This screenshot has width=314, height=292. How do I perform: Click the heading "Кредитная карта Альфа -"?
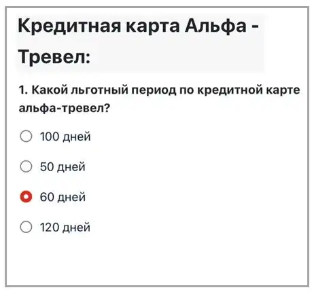point(138,26)
